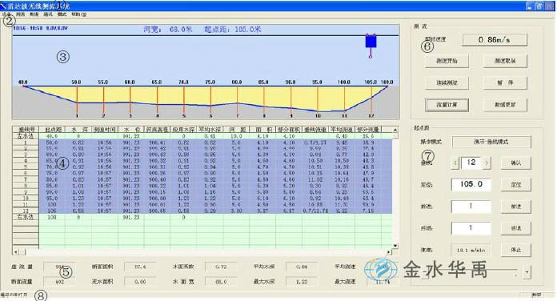
Task: Click vertical line 12 in the cross-section
Action: coord(371,99)
